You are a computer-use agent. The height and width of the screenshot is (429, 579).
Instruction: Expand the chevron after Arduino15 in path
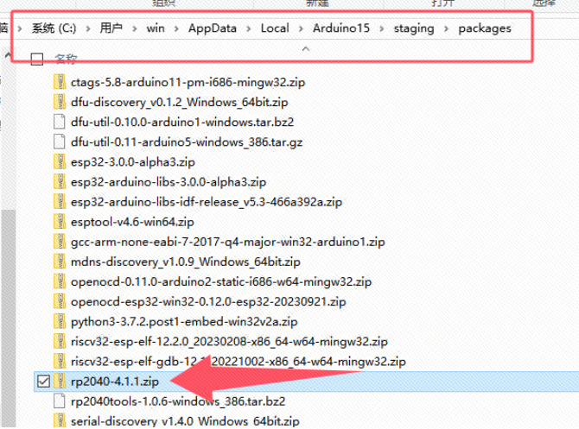pyautogui.click(x=381, y=28)
